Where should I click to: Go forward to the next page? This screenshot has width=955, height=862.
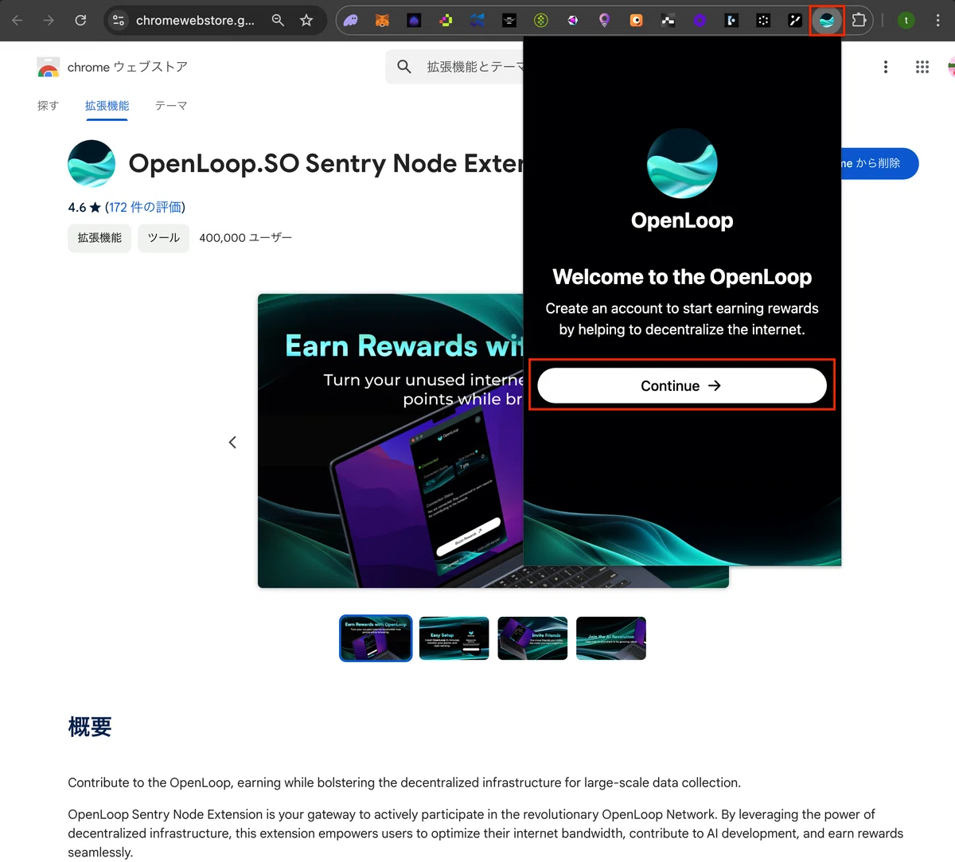pos(49,21)
